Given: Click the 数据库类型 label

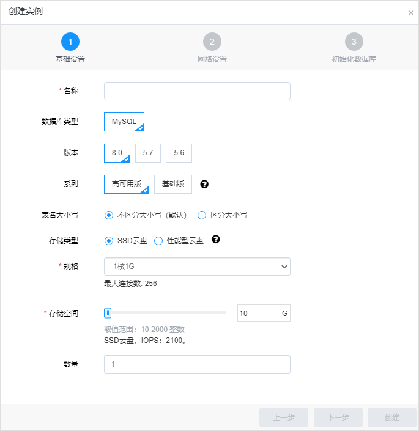Looking at the screenshot, I should pos(60,122).
